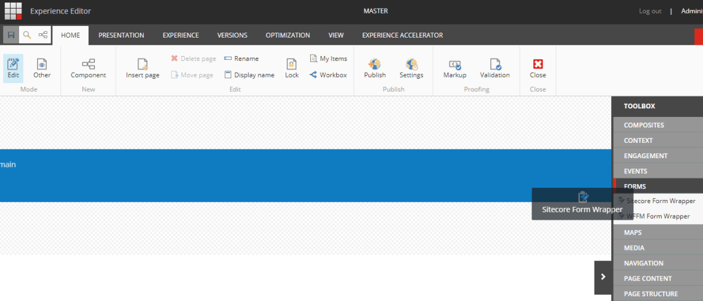Select WFFM Form Wrapper in toolbox

pyautogui.click(x=657, y=216)
